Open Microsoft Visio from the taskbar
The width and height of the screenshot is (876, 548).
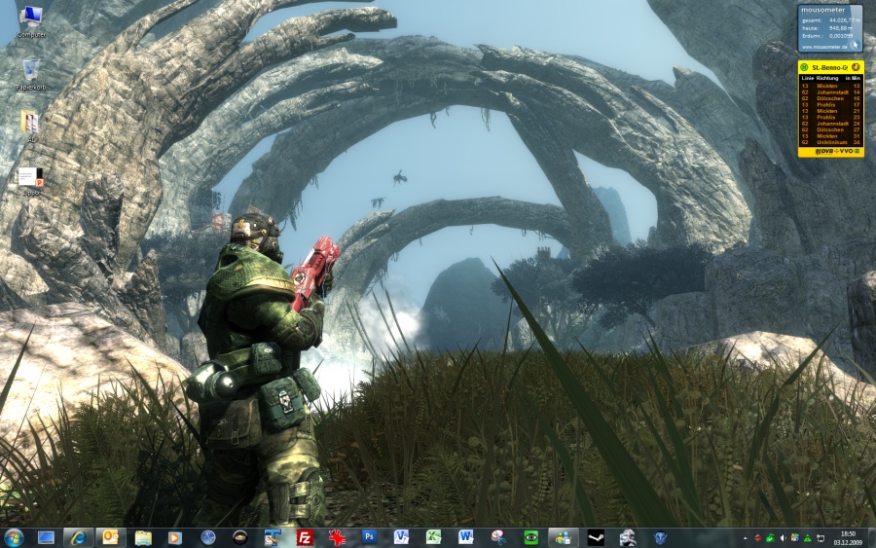[x=401, y=538]
